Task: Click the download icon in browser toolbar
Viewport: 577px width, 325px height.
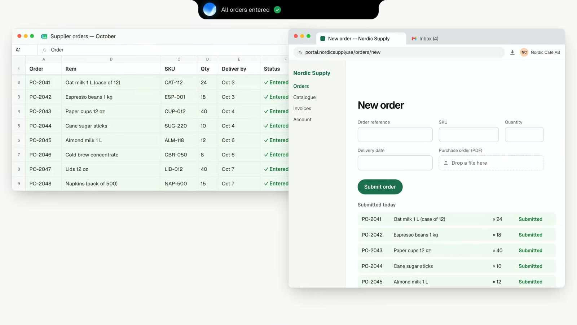Action: (512, 52)
